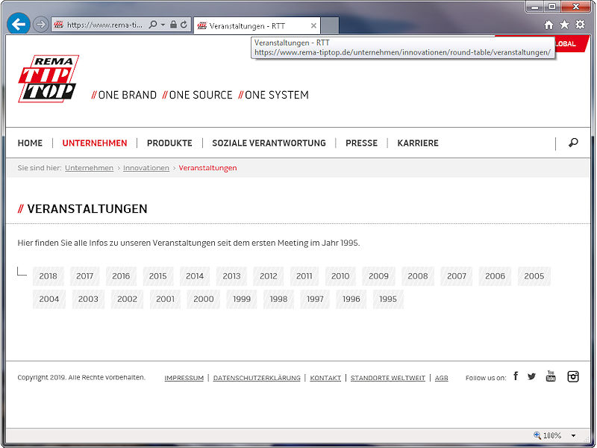This screenshot has height=448, width=597.
Task: Click the site search magnifier icon
Action: (573, 143)
